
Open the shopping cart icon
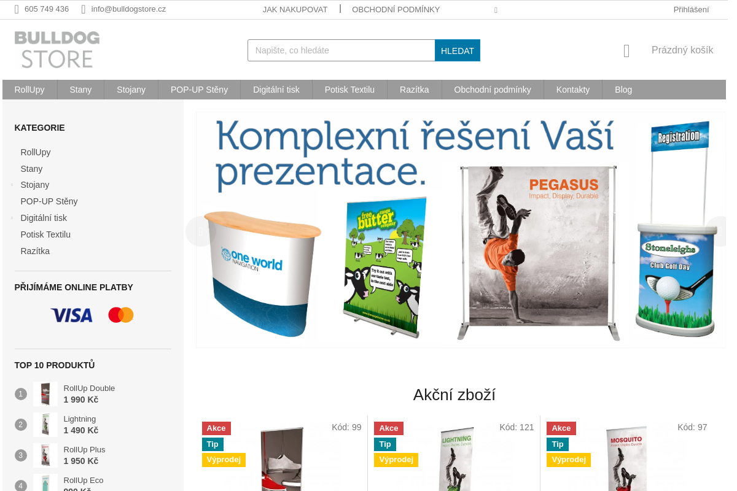[626, 50]
